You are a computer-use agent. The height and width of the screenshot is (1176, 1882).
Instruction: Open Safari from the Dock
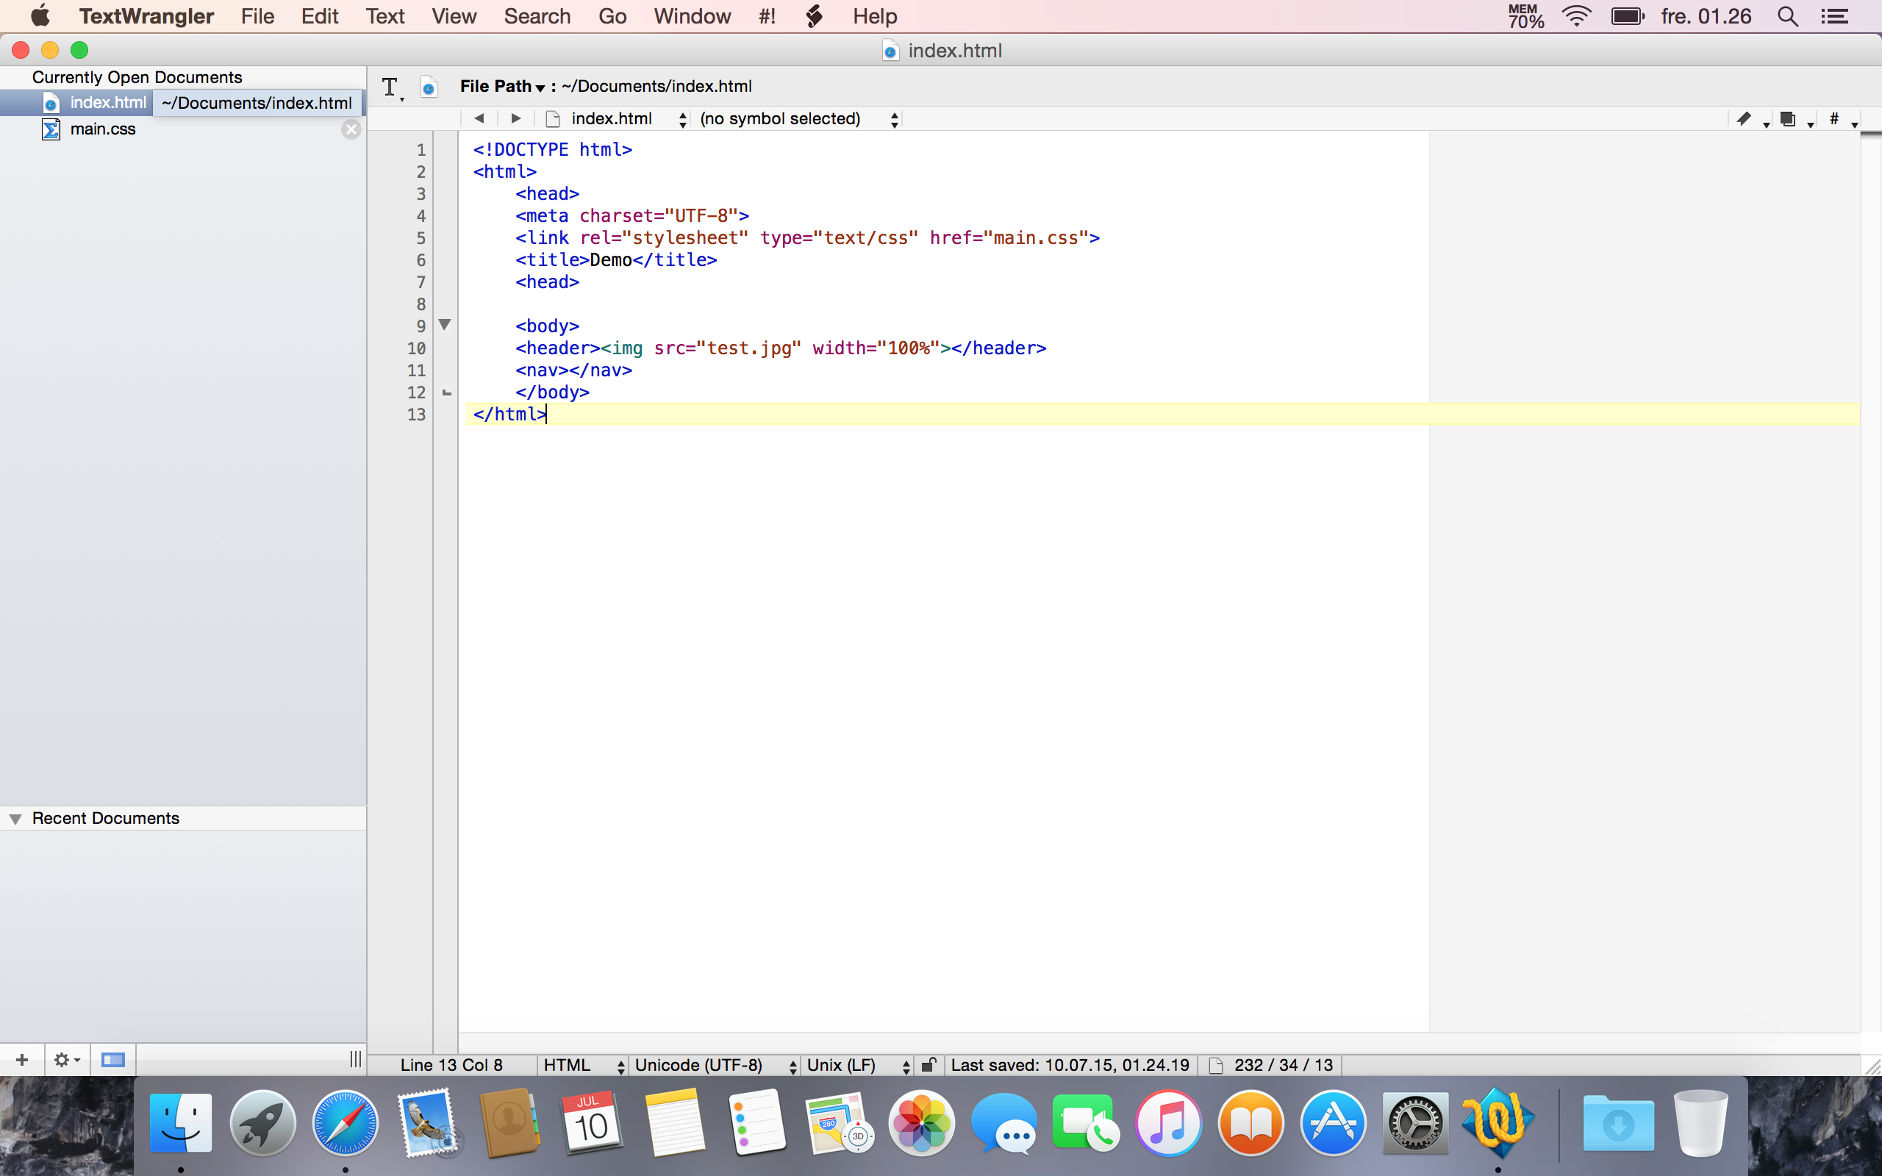tap(346, 1123)
